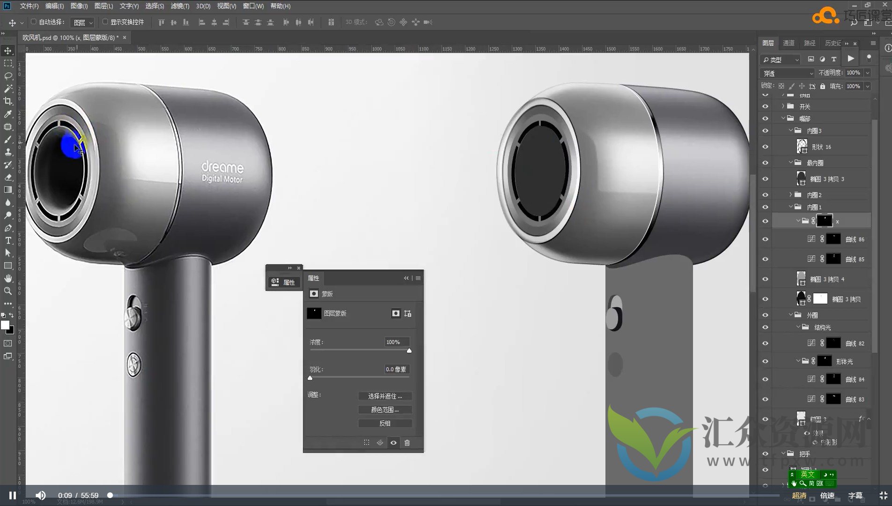Click the 选择并遮住 button
892x506 pixels.
click(385, 396)
